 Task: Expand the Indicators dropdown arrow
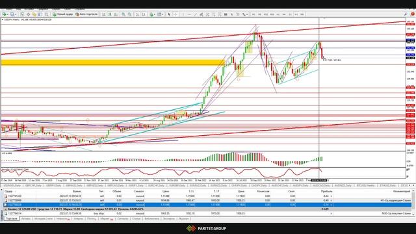[x=155, y=14]
